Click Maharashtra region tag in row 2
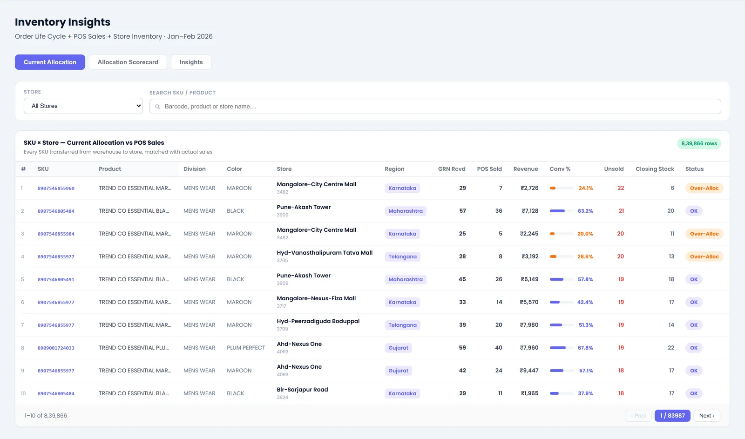 (x=406, y=211)
